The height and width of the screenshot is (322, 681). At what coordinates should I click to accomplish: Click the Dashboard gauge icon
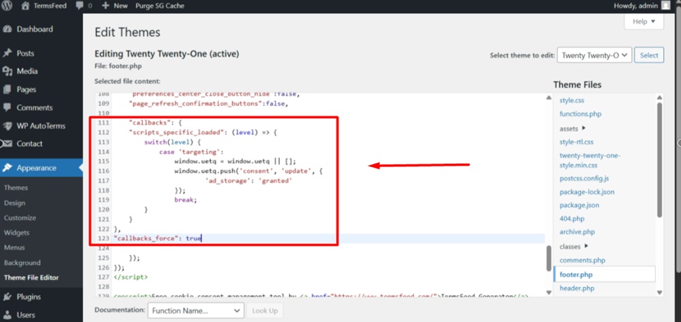pos(7,29)
